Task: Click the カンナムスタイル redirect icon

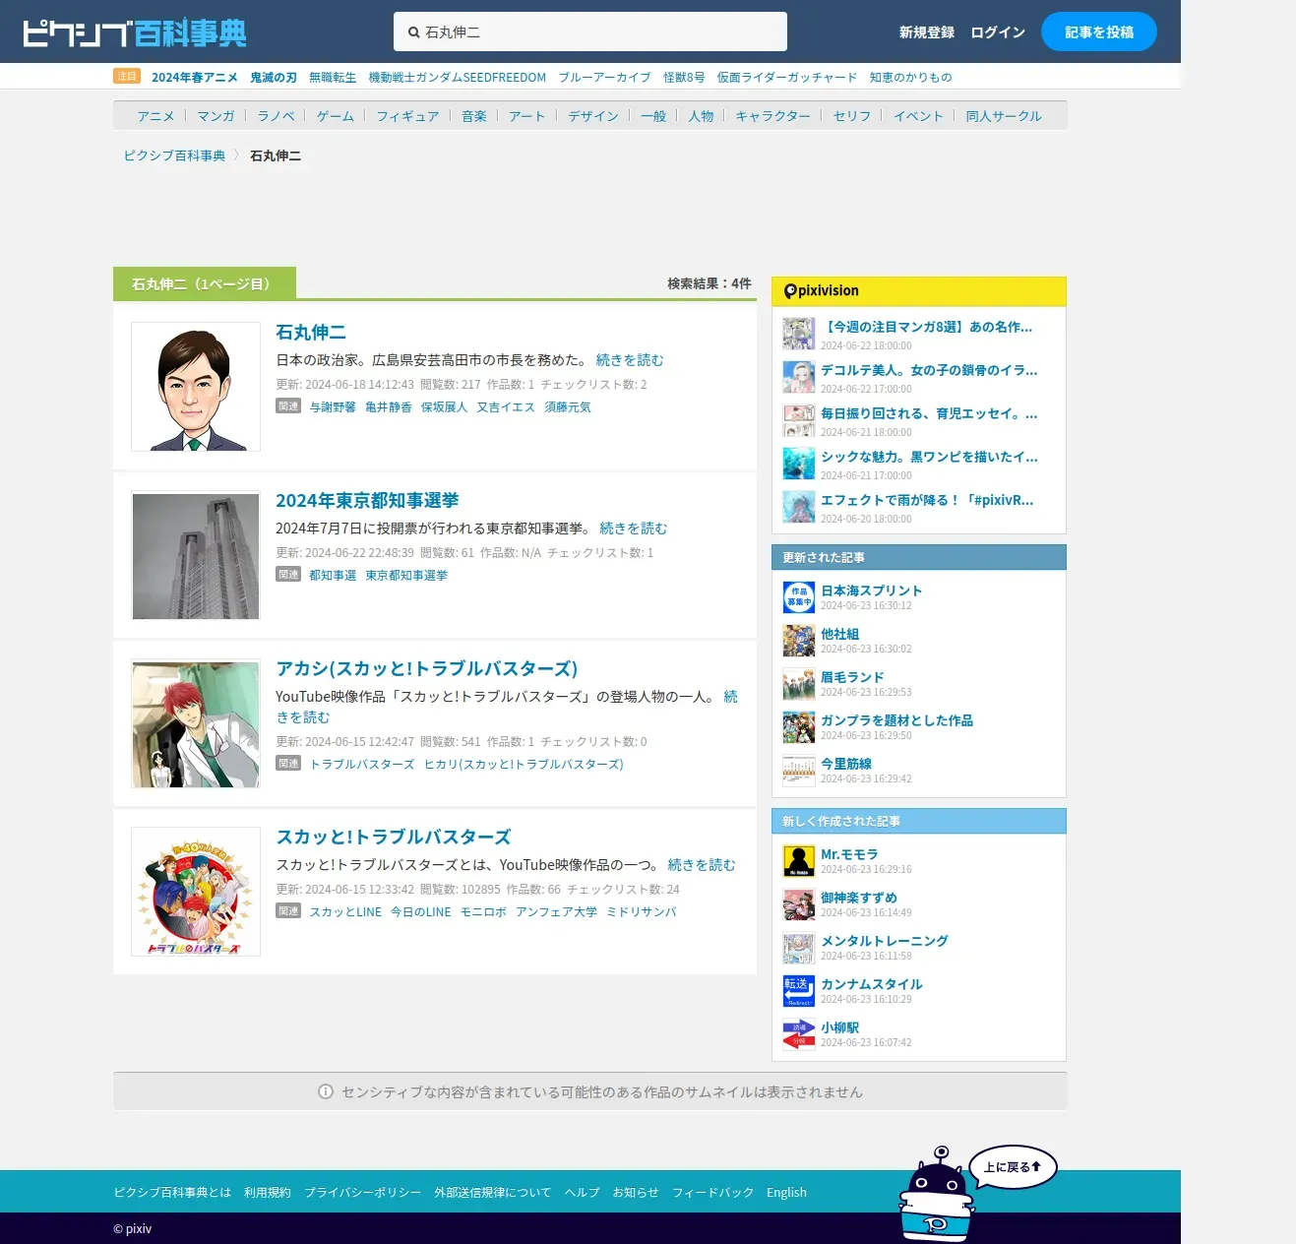Action: tap(798, 991)
